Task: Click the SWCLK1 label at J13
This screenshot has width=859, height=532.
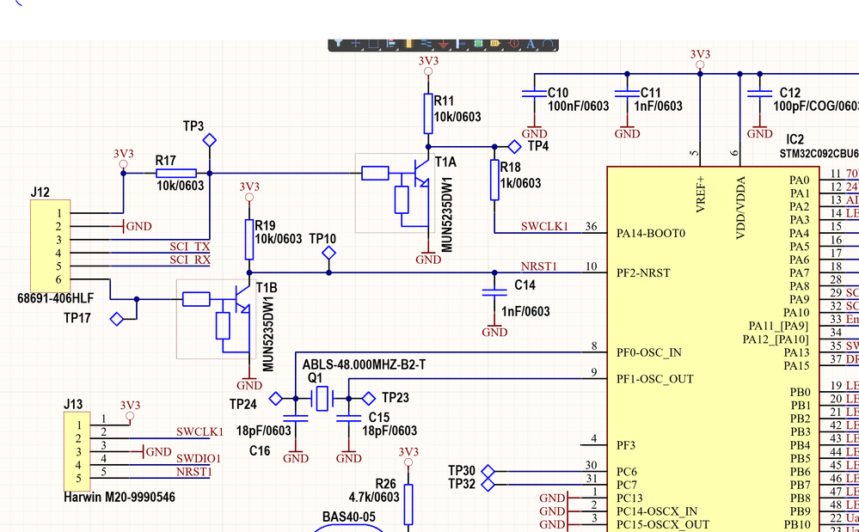Action: click(200, 431)
